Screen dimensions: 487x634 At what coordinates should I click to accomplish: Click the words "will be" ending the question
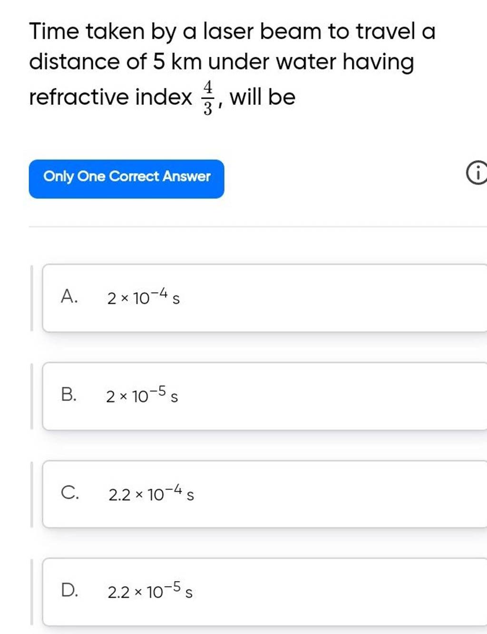[x=263, y=97]
